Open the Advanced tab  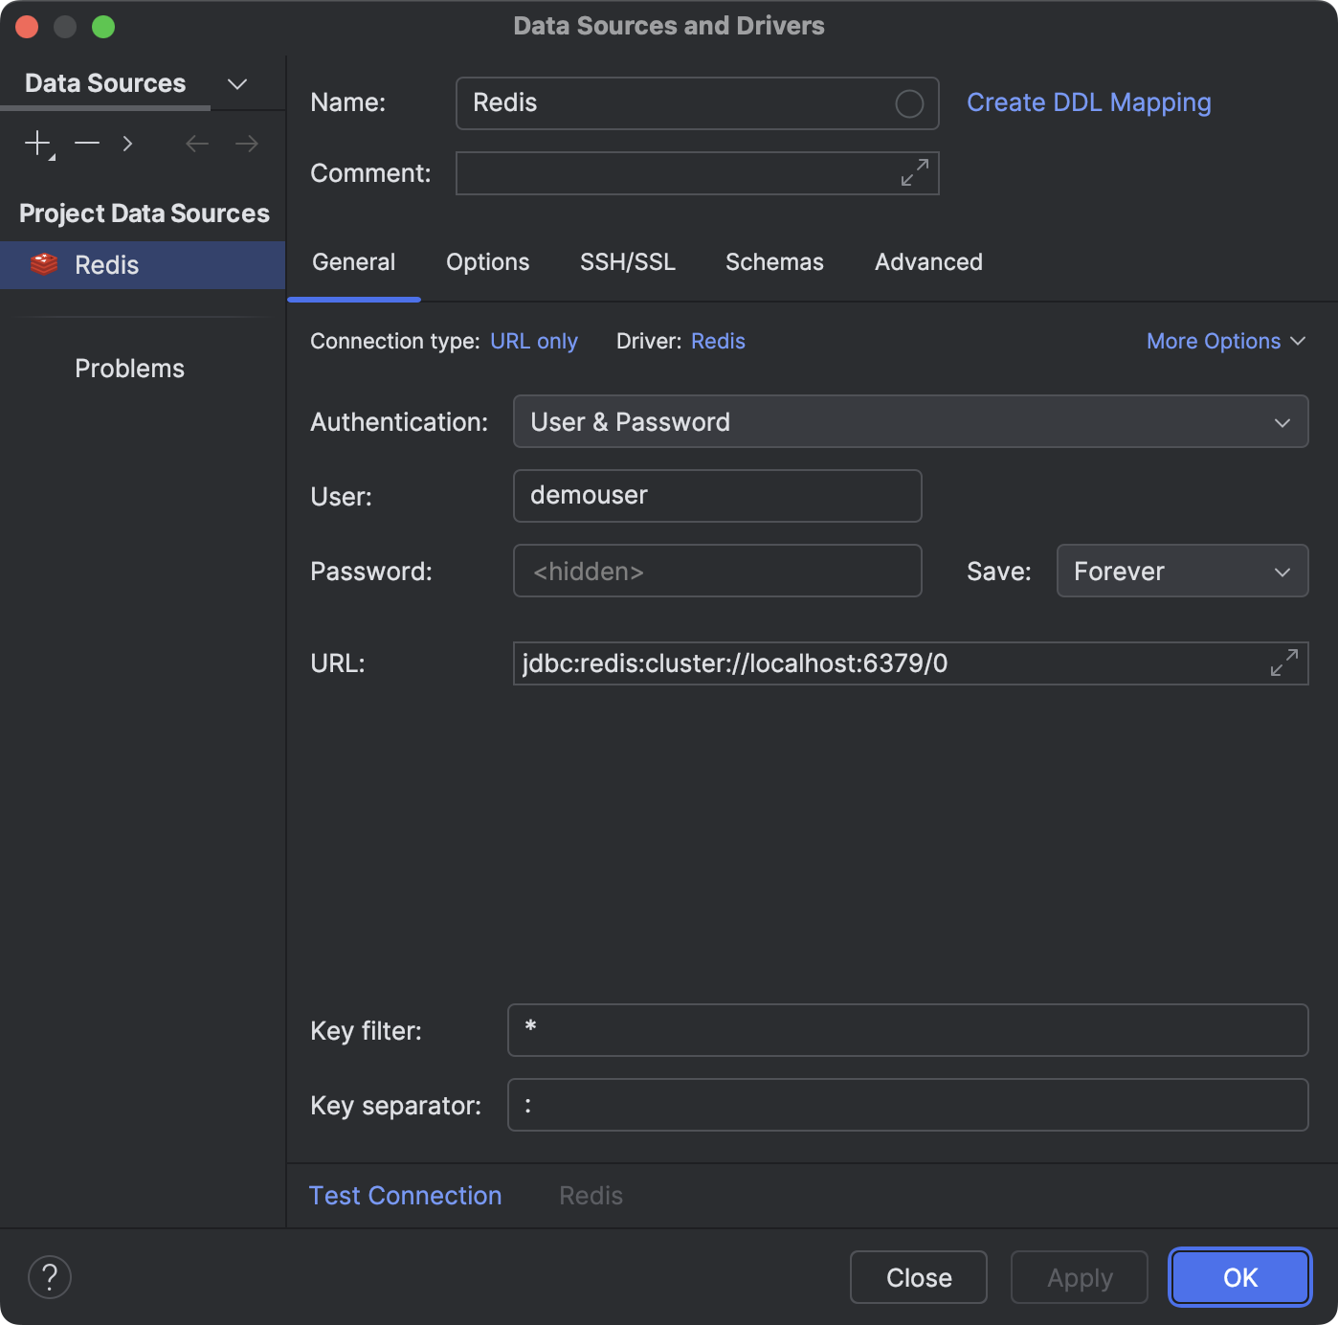928,262
